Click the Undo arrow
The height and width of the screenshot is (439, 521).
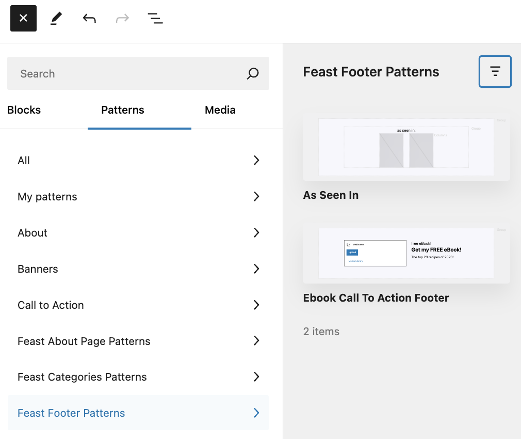[89, 19]
